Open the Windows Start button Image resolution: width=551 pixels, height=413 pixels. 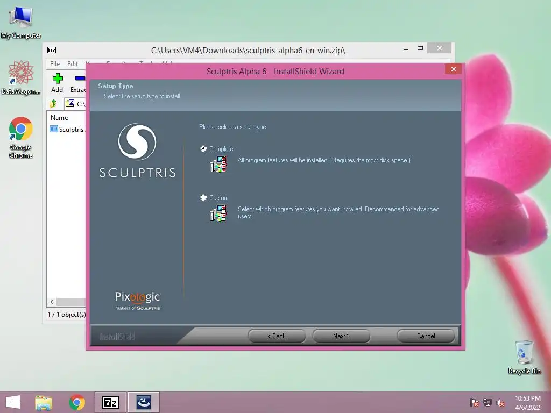pyautogui.click(x=13, y=402)
